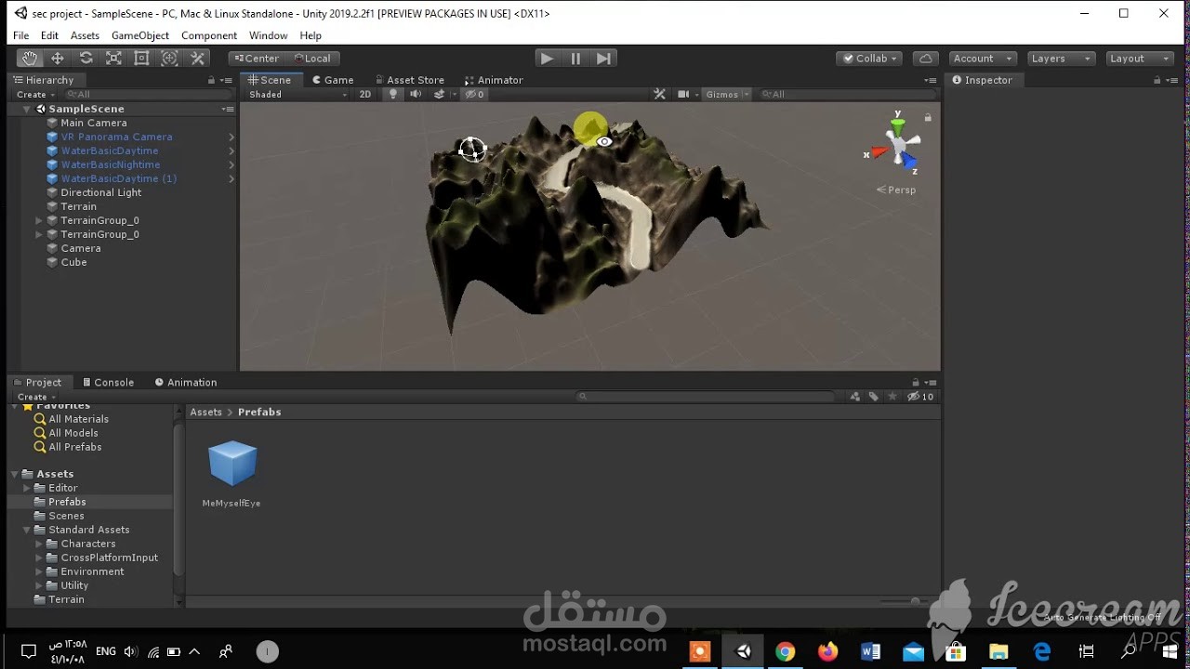Select the Scale tool
The width and height of the screenshot is (1190, 669).
point(113,58)
